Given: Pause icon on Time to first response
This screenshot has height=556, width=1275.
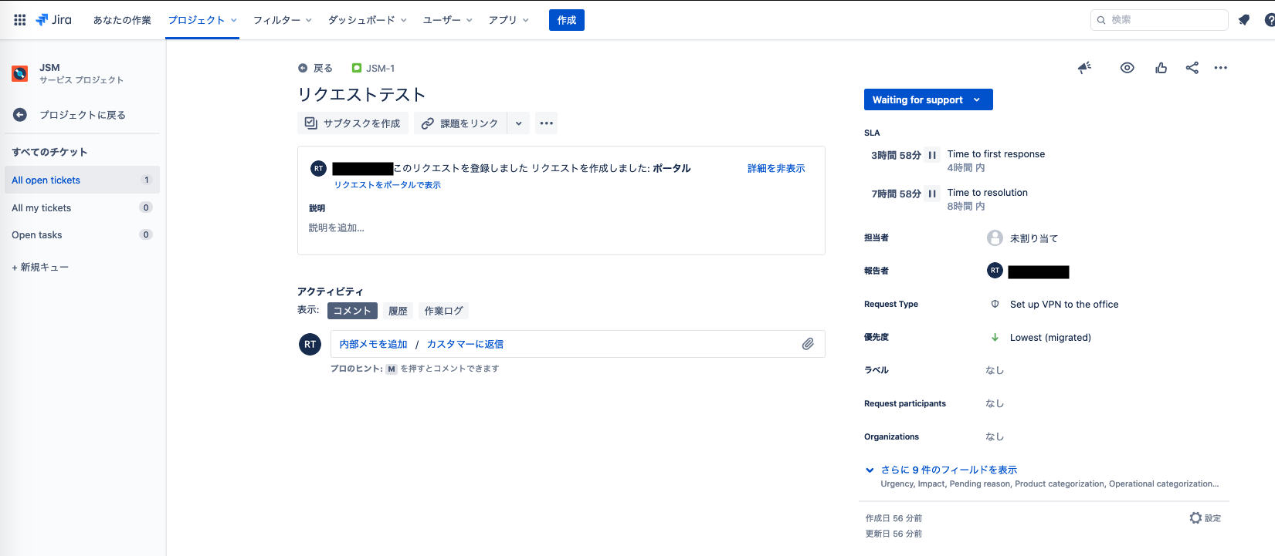Looking at the screenshot, I should tap(932, 155).
